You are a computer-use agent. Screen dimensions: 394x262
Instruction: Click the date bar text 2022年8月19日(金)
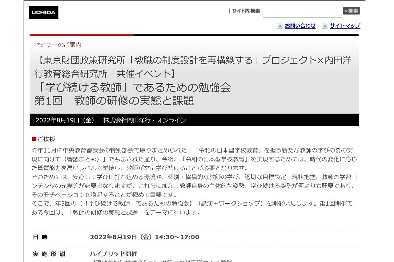coord(65,120)
